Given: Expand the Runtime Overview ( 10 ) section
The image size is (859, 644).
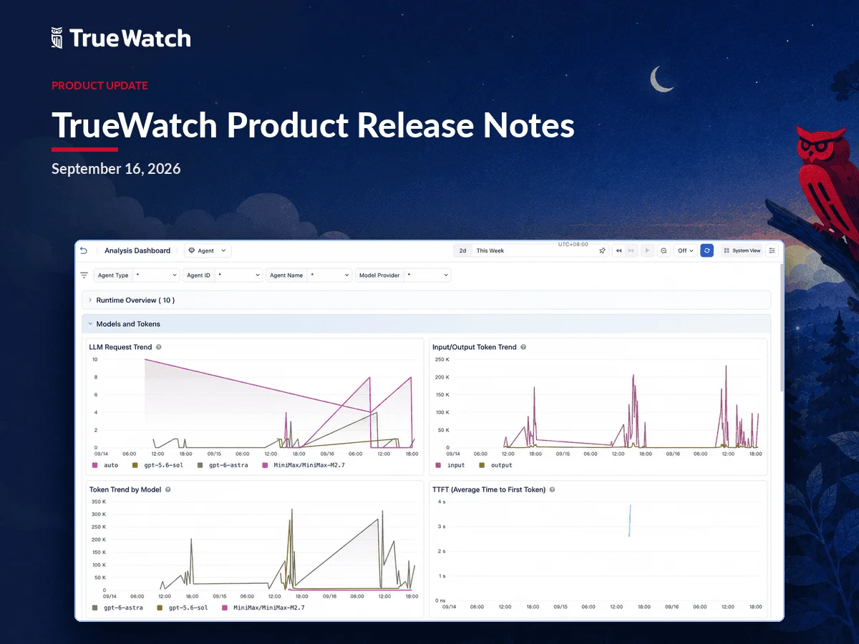Looking at the screenshot, I should (x=426, y=300).
